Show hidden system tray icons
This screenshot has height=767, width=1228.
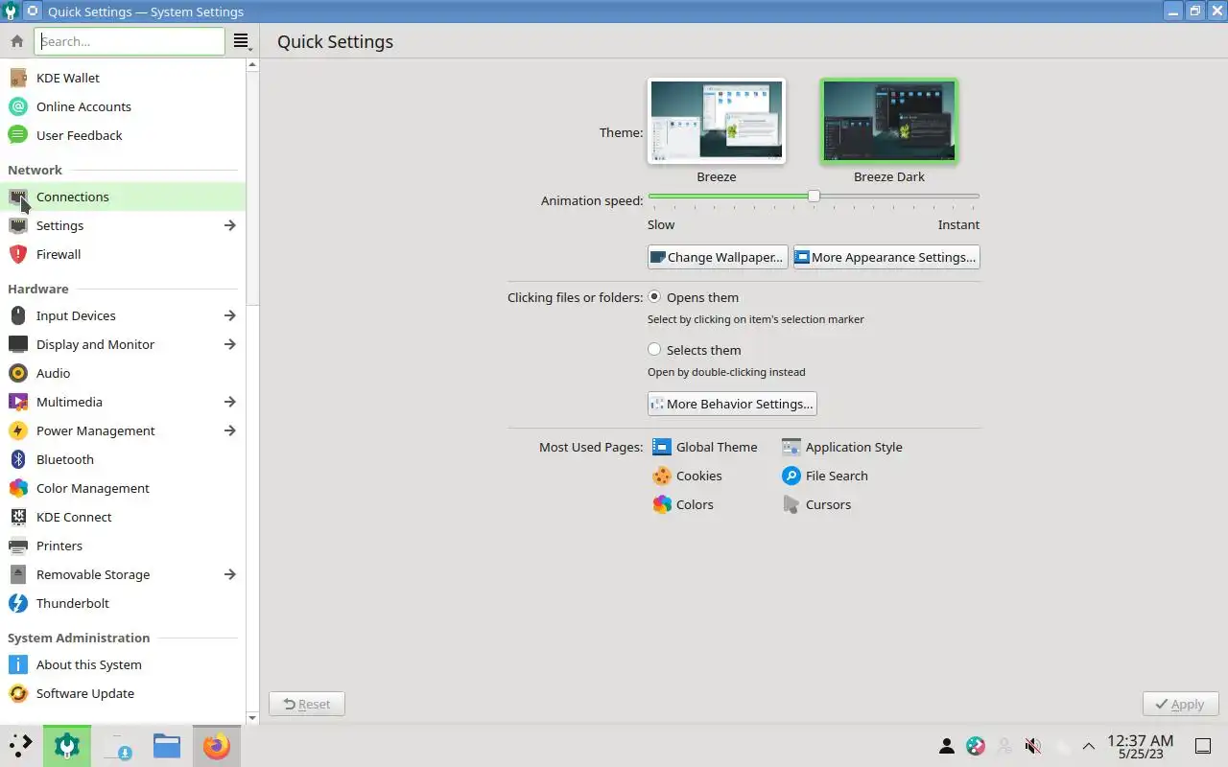[1088, 746]
